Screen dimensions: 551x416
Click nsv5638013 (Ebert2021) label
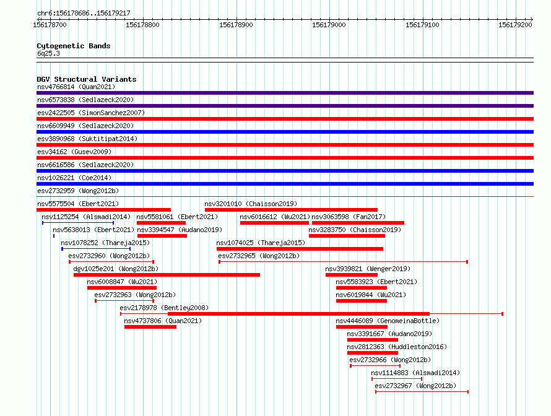[93, 230]
